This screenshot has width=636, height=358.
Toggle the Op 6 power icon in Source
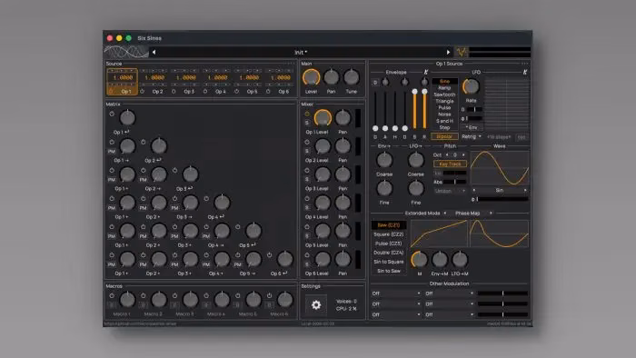268,92
